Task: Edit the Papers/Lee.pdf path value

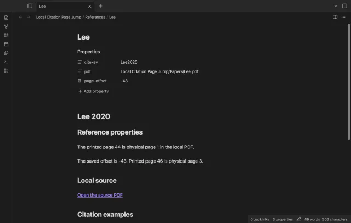Action: pos(160,71)
